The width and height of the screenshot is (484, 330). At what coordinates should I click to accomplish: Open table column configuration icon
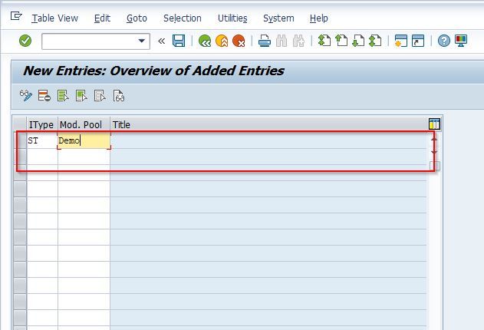(x=434, y=124)
